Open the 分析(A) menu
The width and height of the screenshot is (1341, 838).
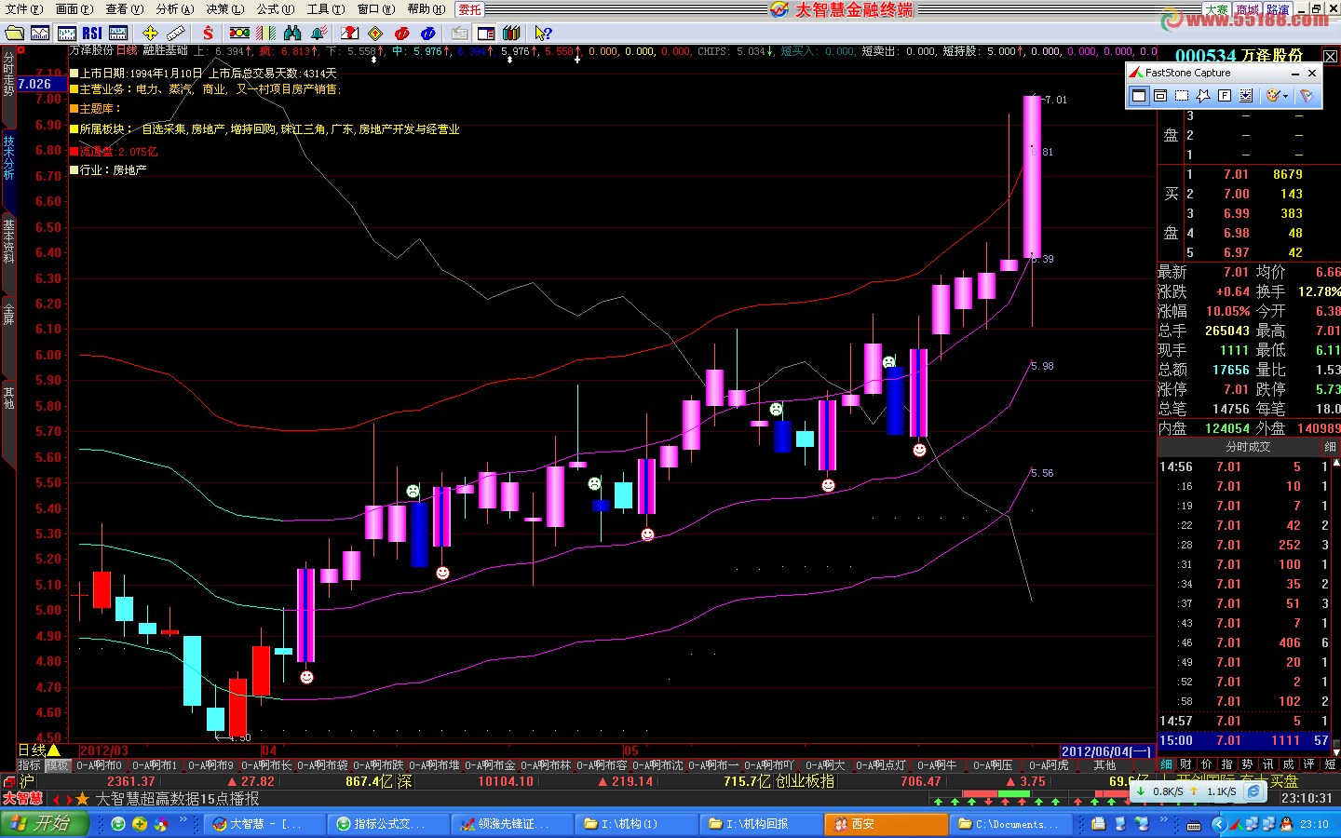175,9
